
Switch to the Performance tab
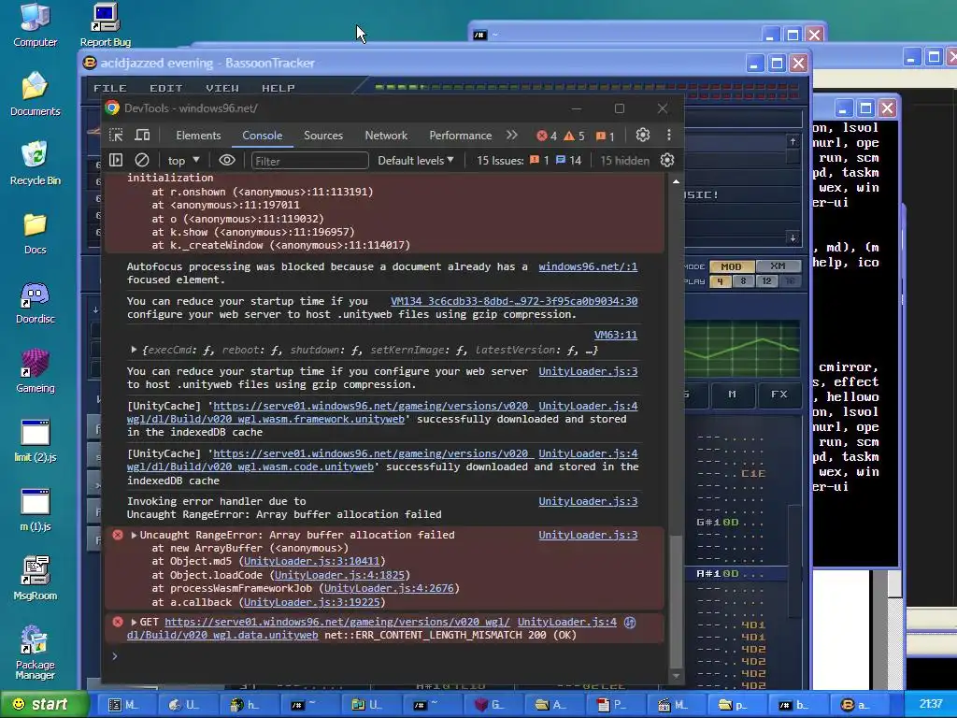point(460,136)
